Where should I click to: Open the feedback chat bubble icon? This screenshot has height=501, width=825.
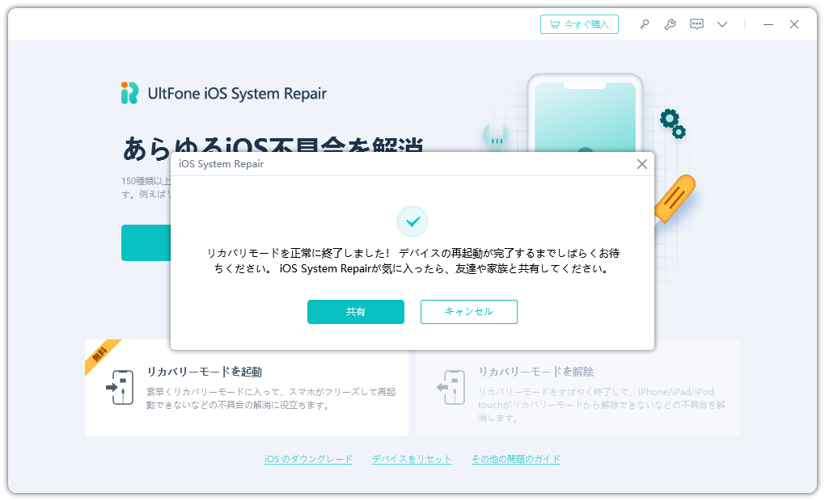(696, 24)
